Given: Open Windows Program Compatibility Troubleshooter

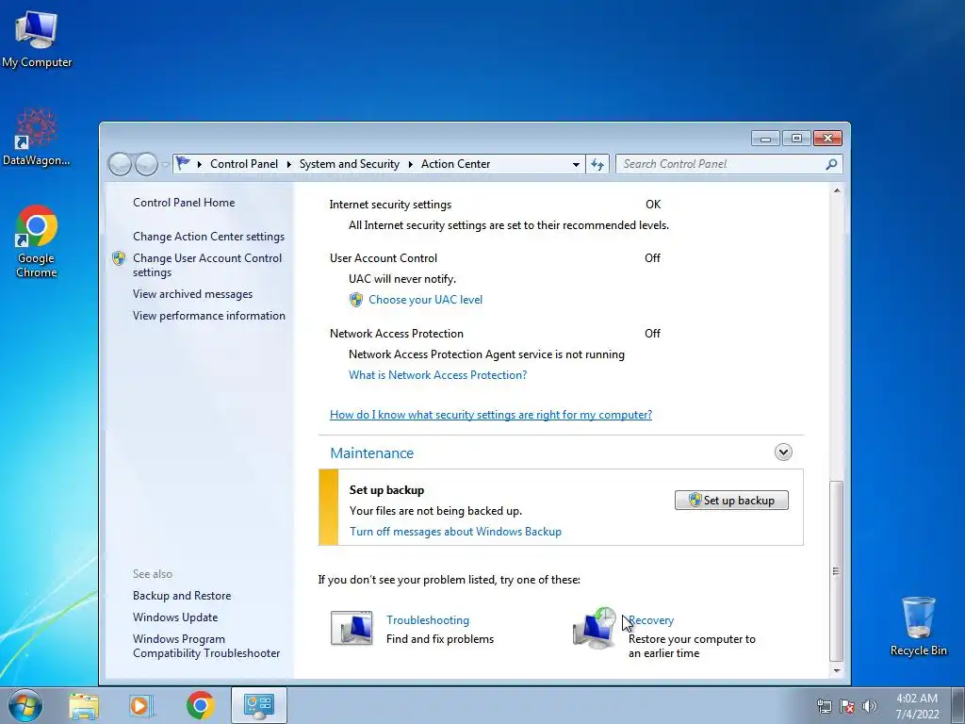Looking at the screenshot, I should [x=206, y=646].
